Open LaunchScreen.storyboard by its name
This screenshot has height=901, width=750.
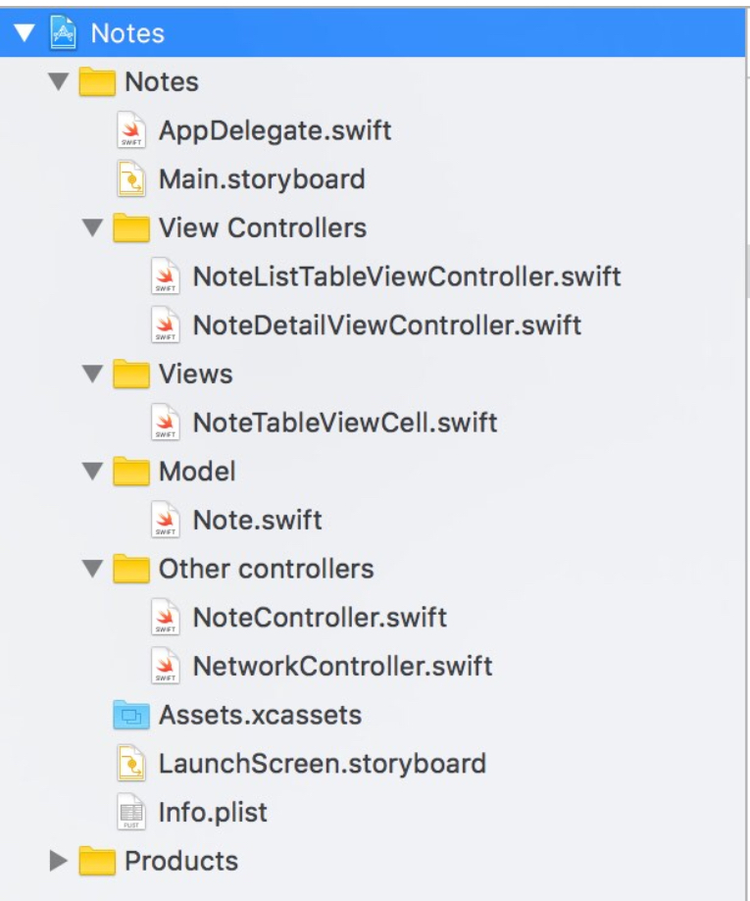click(323, 765)
